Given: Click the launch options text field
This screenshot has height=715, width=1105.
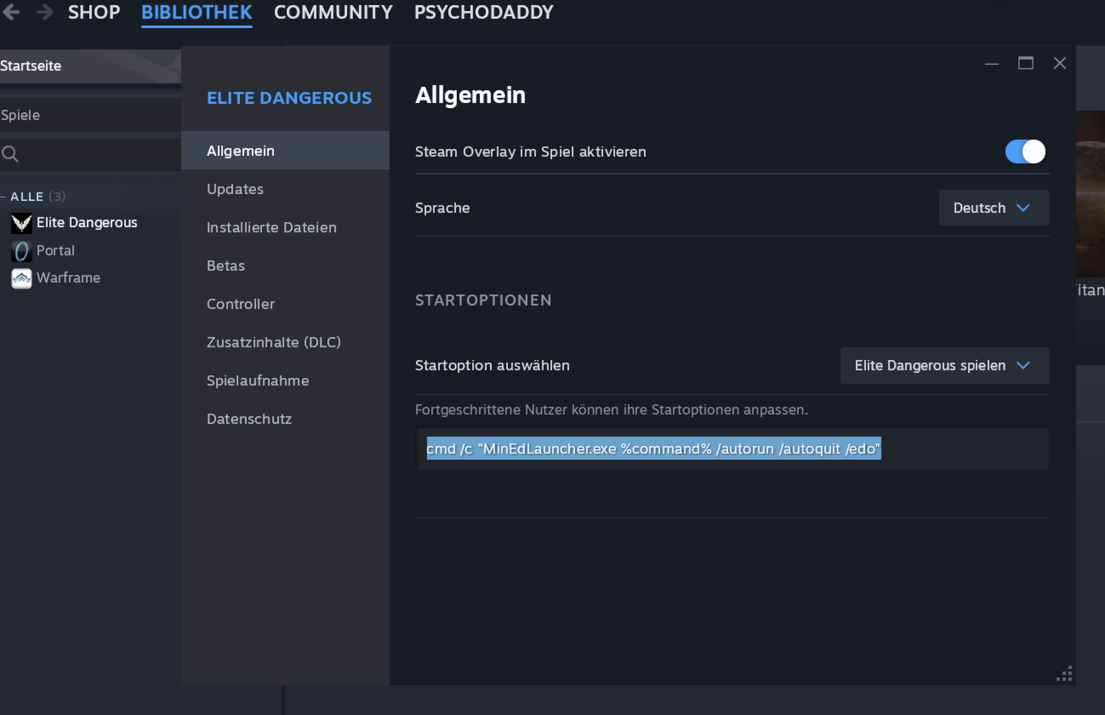Looking at the screenshot, I should pos(732,449).
